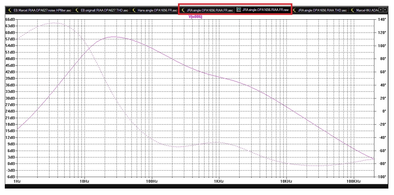Image resolution: width=394 pixels, height=195 pixels.
Task: Click the -40° phase axis label
Action: point(382,137)
